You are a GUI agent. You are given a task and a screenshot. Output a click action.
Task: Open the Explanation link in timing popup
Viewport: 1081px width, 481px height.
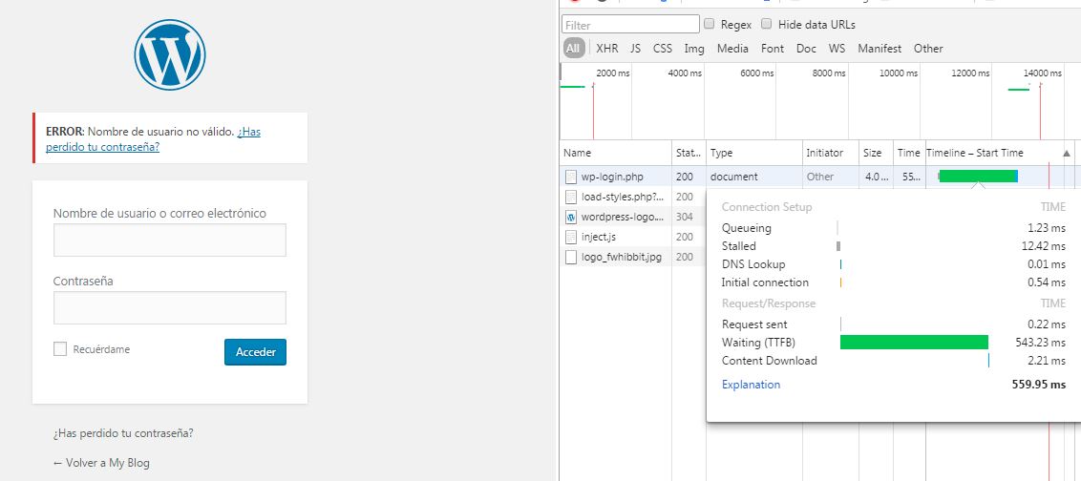[751, 385]
